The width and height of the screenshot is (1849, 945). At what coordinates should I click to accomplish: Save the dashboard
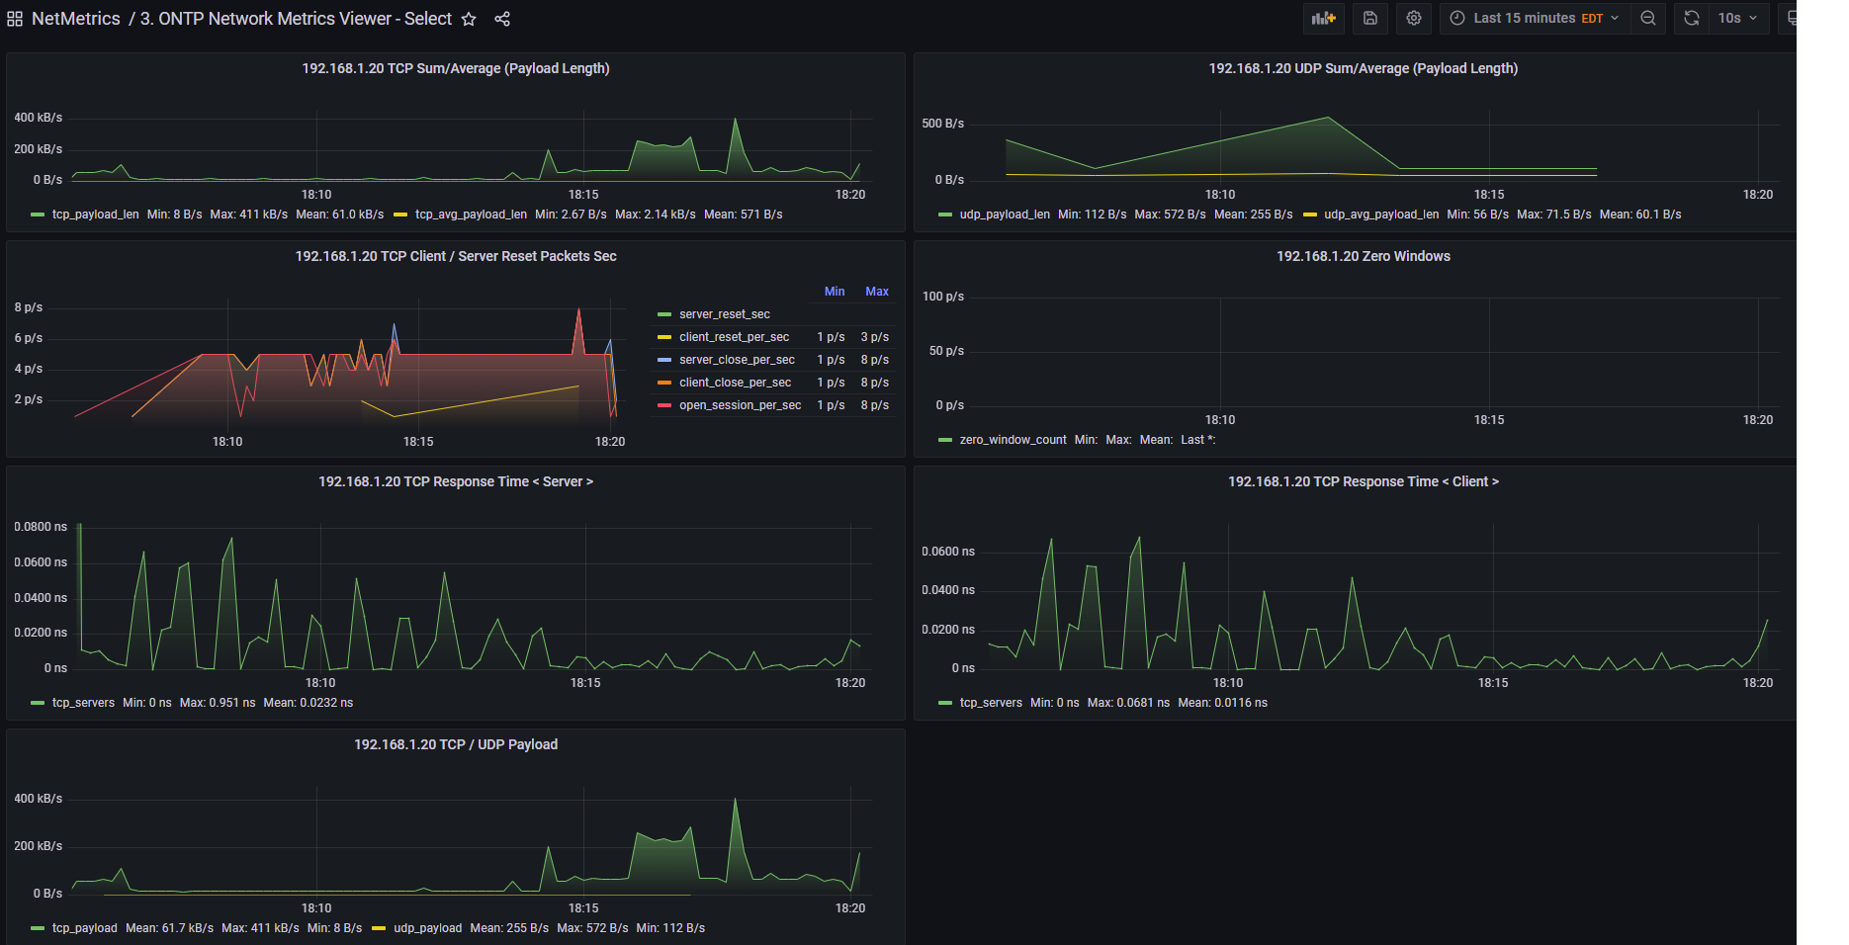pyautogui.click(x=1370, y=18)
